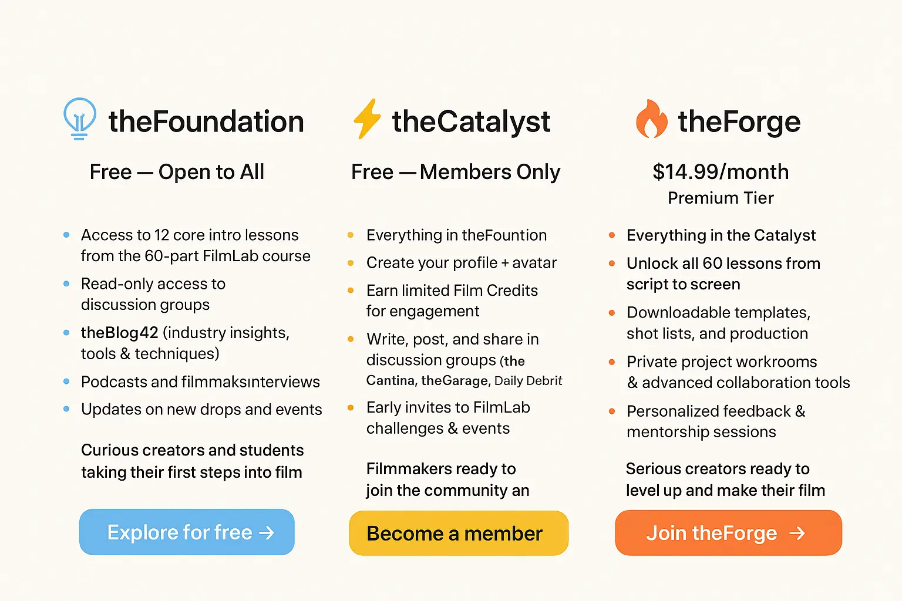Click the orange bullet beside Unlock all 60 lessons
902x601 pixels.
(612, 264)
